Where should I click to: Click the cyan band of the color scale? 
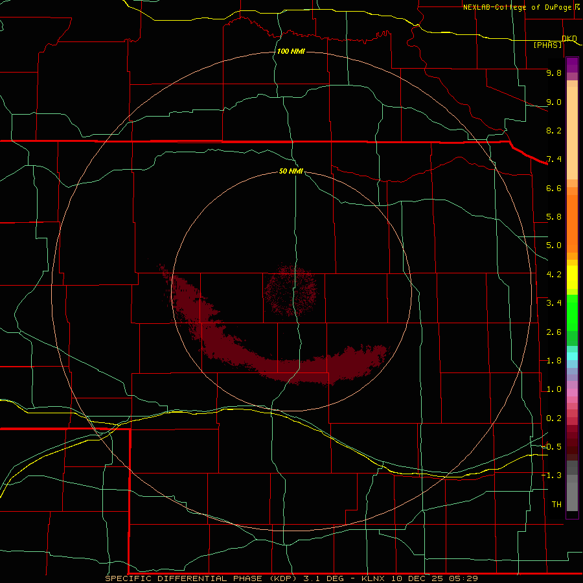tap(572, 356)
